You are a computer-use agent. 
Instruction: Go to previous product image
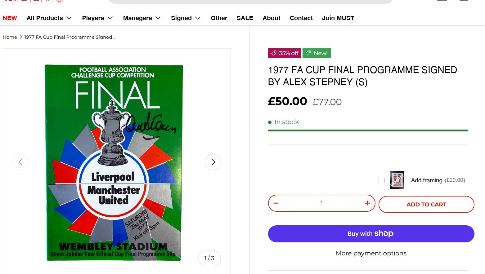click(20, 162)
